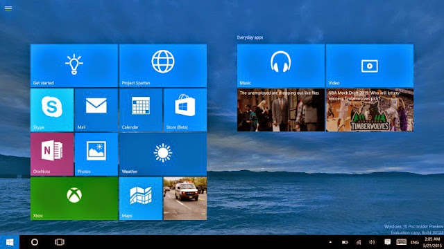Open the Weather tile
The height and width of the screenshot is (249, 444).
pos(163,154)
